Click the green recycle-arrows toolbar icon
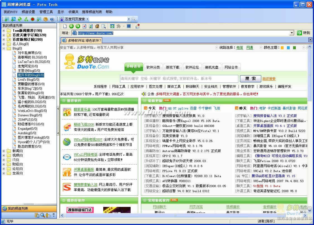Image resolution: width=314 pixels, height=225 pixels. point(26,19)
